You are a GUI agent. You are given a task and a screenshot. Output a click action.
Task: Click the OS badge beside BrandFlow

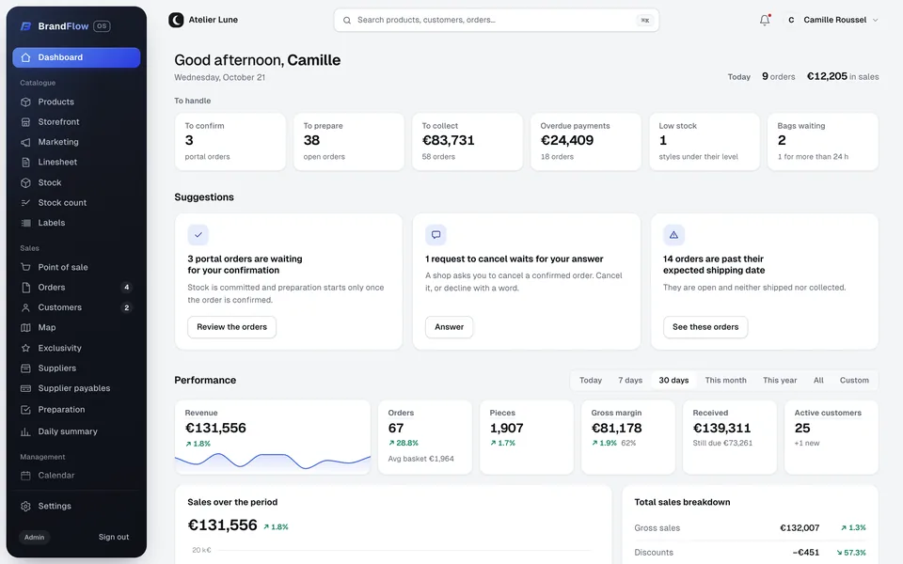[x=102, y=26]
